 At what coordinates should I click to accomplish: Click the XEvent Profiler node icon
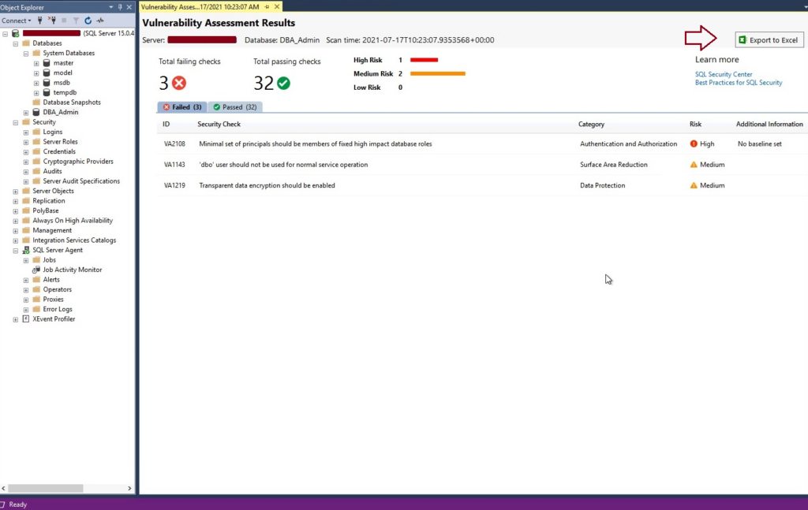click(26, 319)
